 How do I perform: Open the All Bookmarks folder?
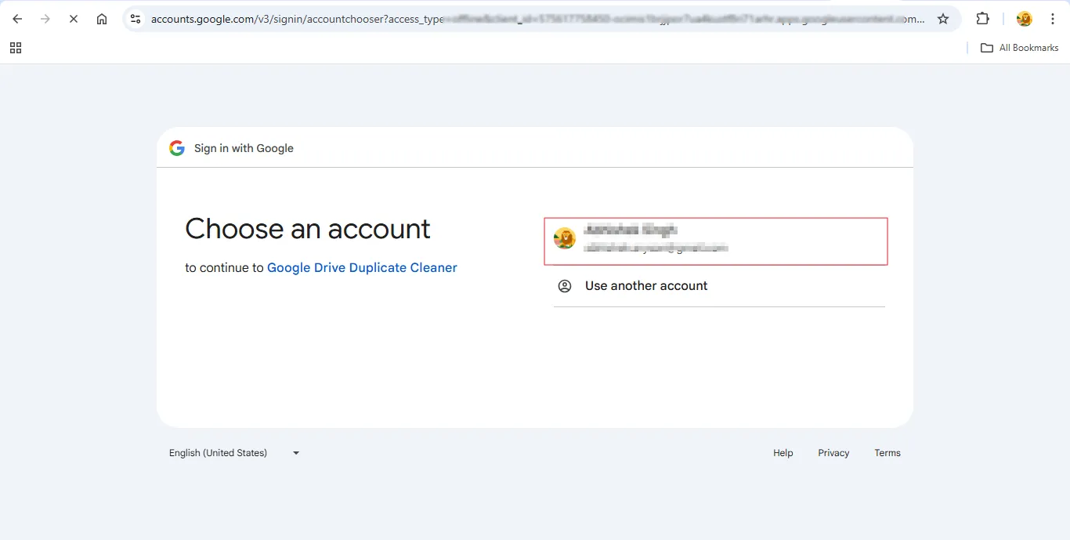(x=1020, y=48)
